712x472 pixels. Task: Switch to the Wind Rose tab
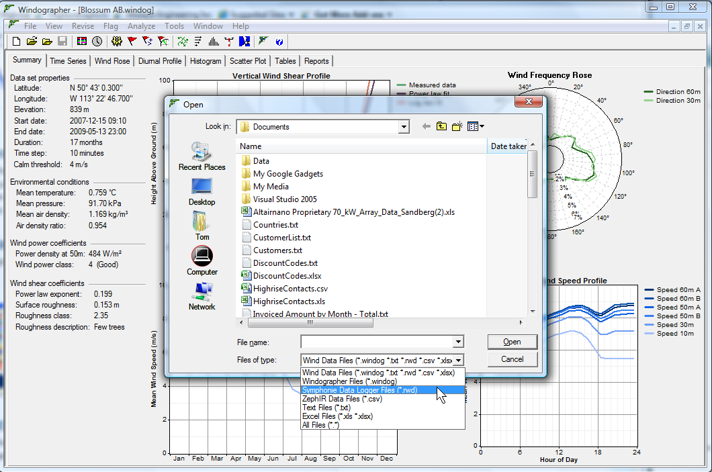(112, 61)
